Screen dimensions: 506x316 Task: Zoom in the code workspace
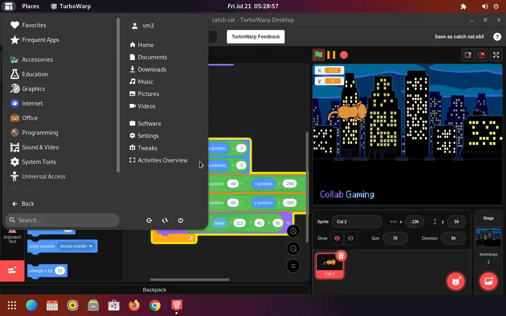(293, 231)
